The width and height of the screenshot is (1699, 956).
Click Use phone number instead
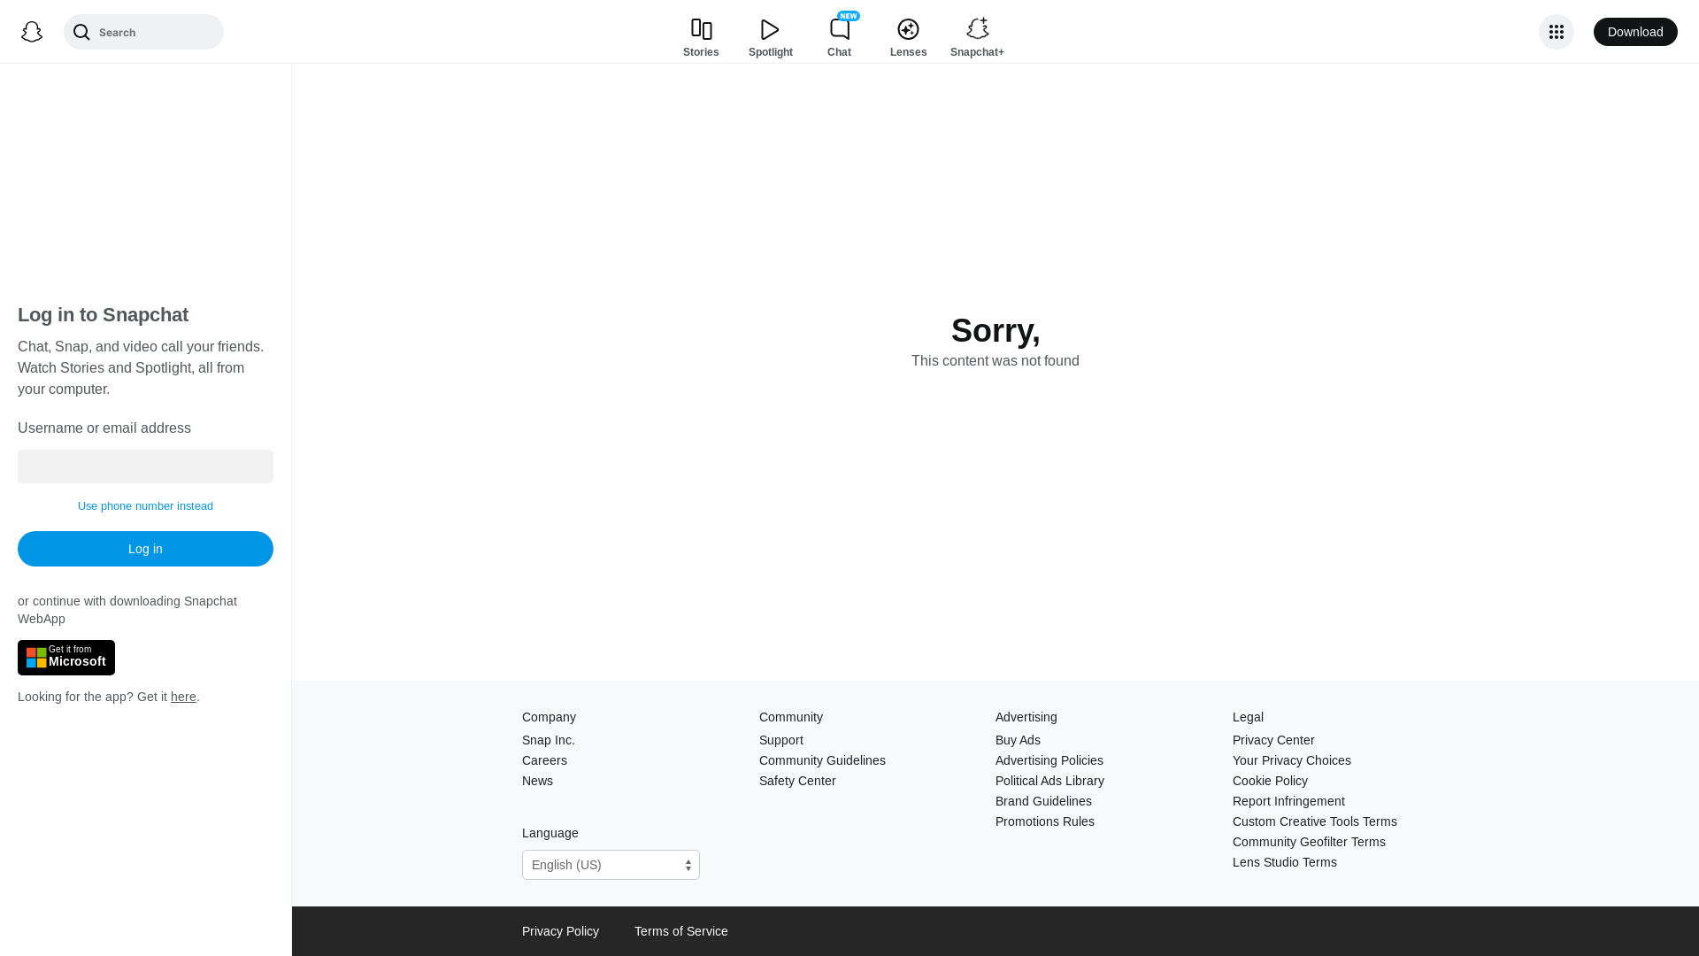[x=145, y=506]
